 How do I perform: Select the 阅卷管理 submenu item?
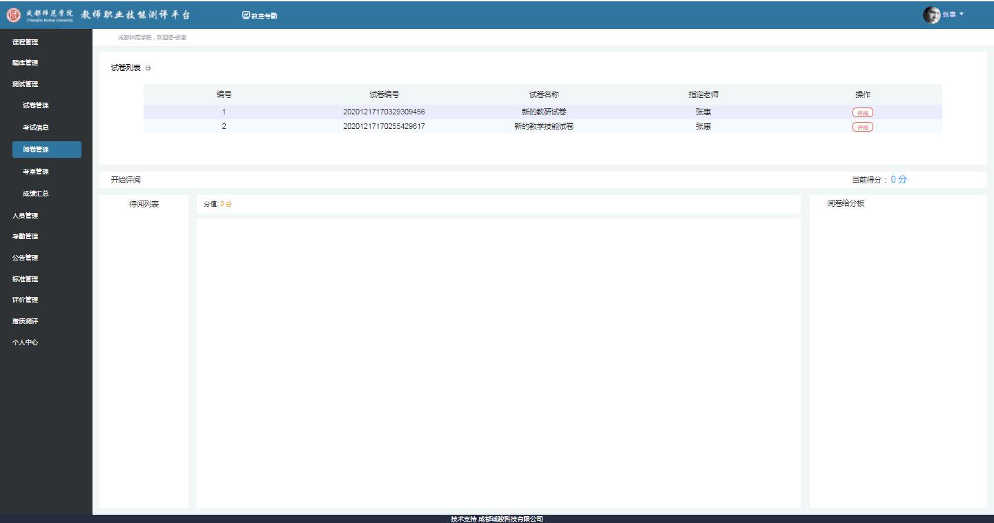(x=47, y=150)
